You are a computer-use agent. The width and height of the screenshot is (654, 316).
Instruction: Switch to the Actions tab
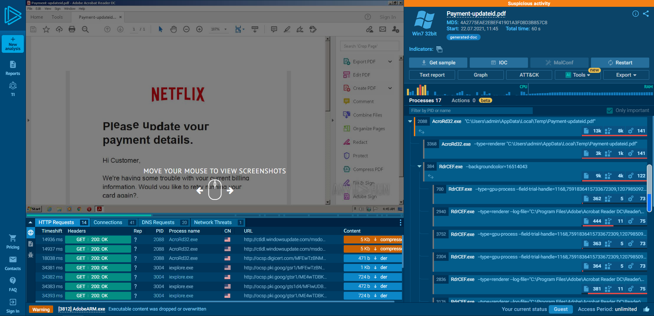[463, 100]
